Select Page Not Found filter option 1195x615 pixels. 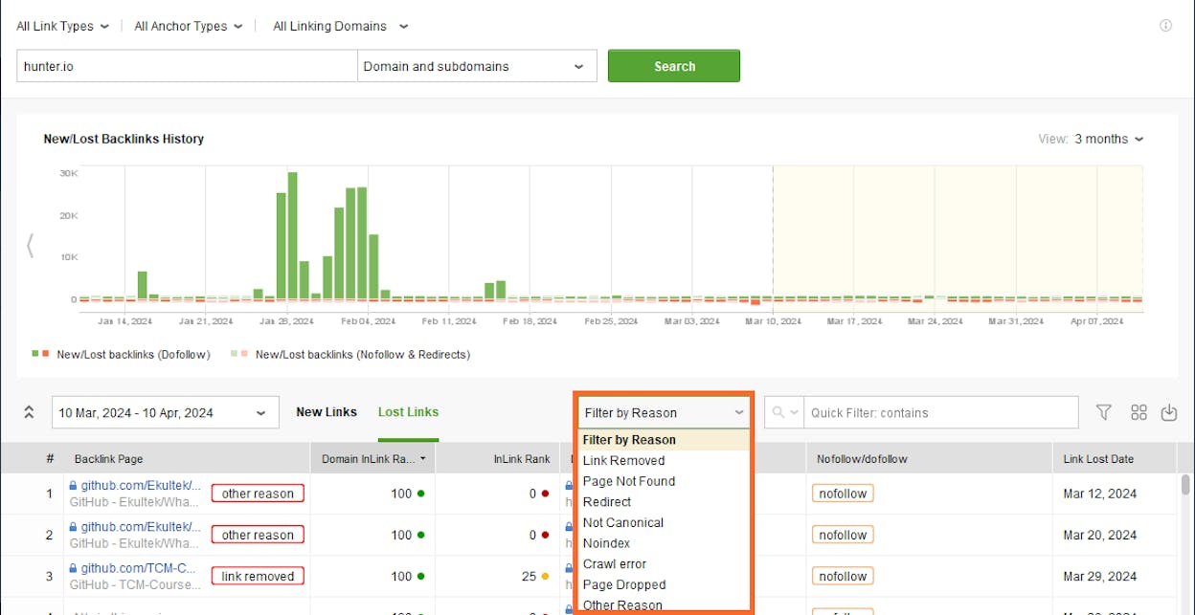pyautogui.click(x=664, y=481)
